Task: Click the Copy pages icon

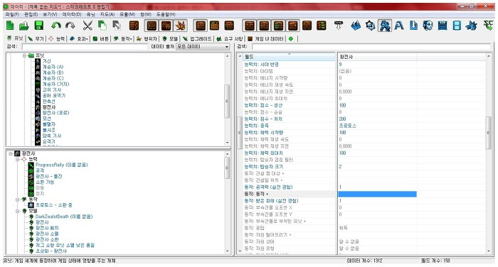Action: coord(102,26)
